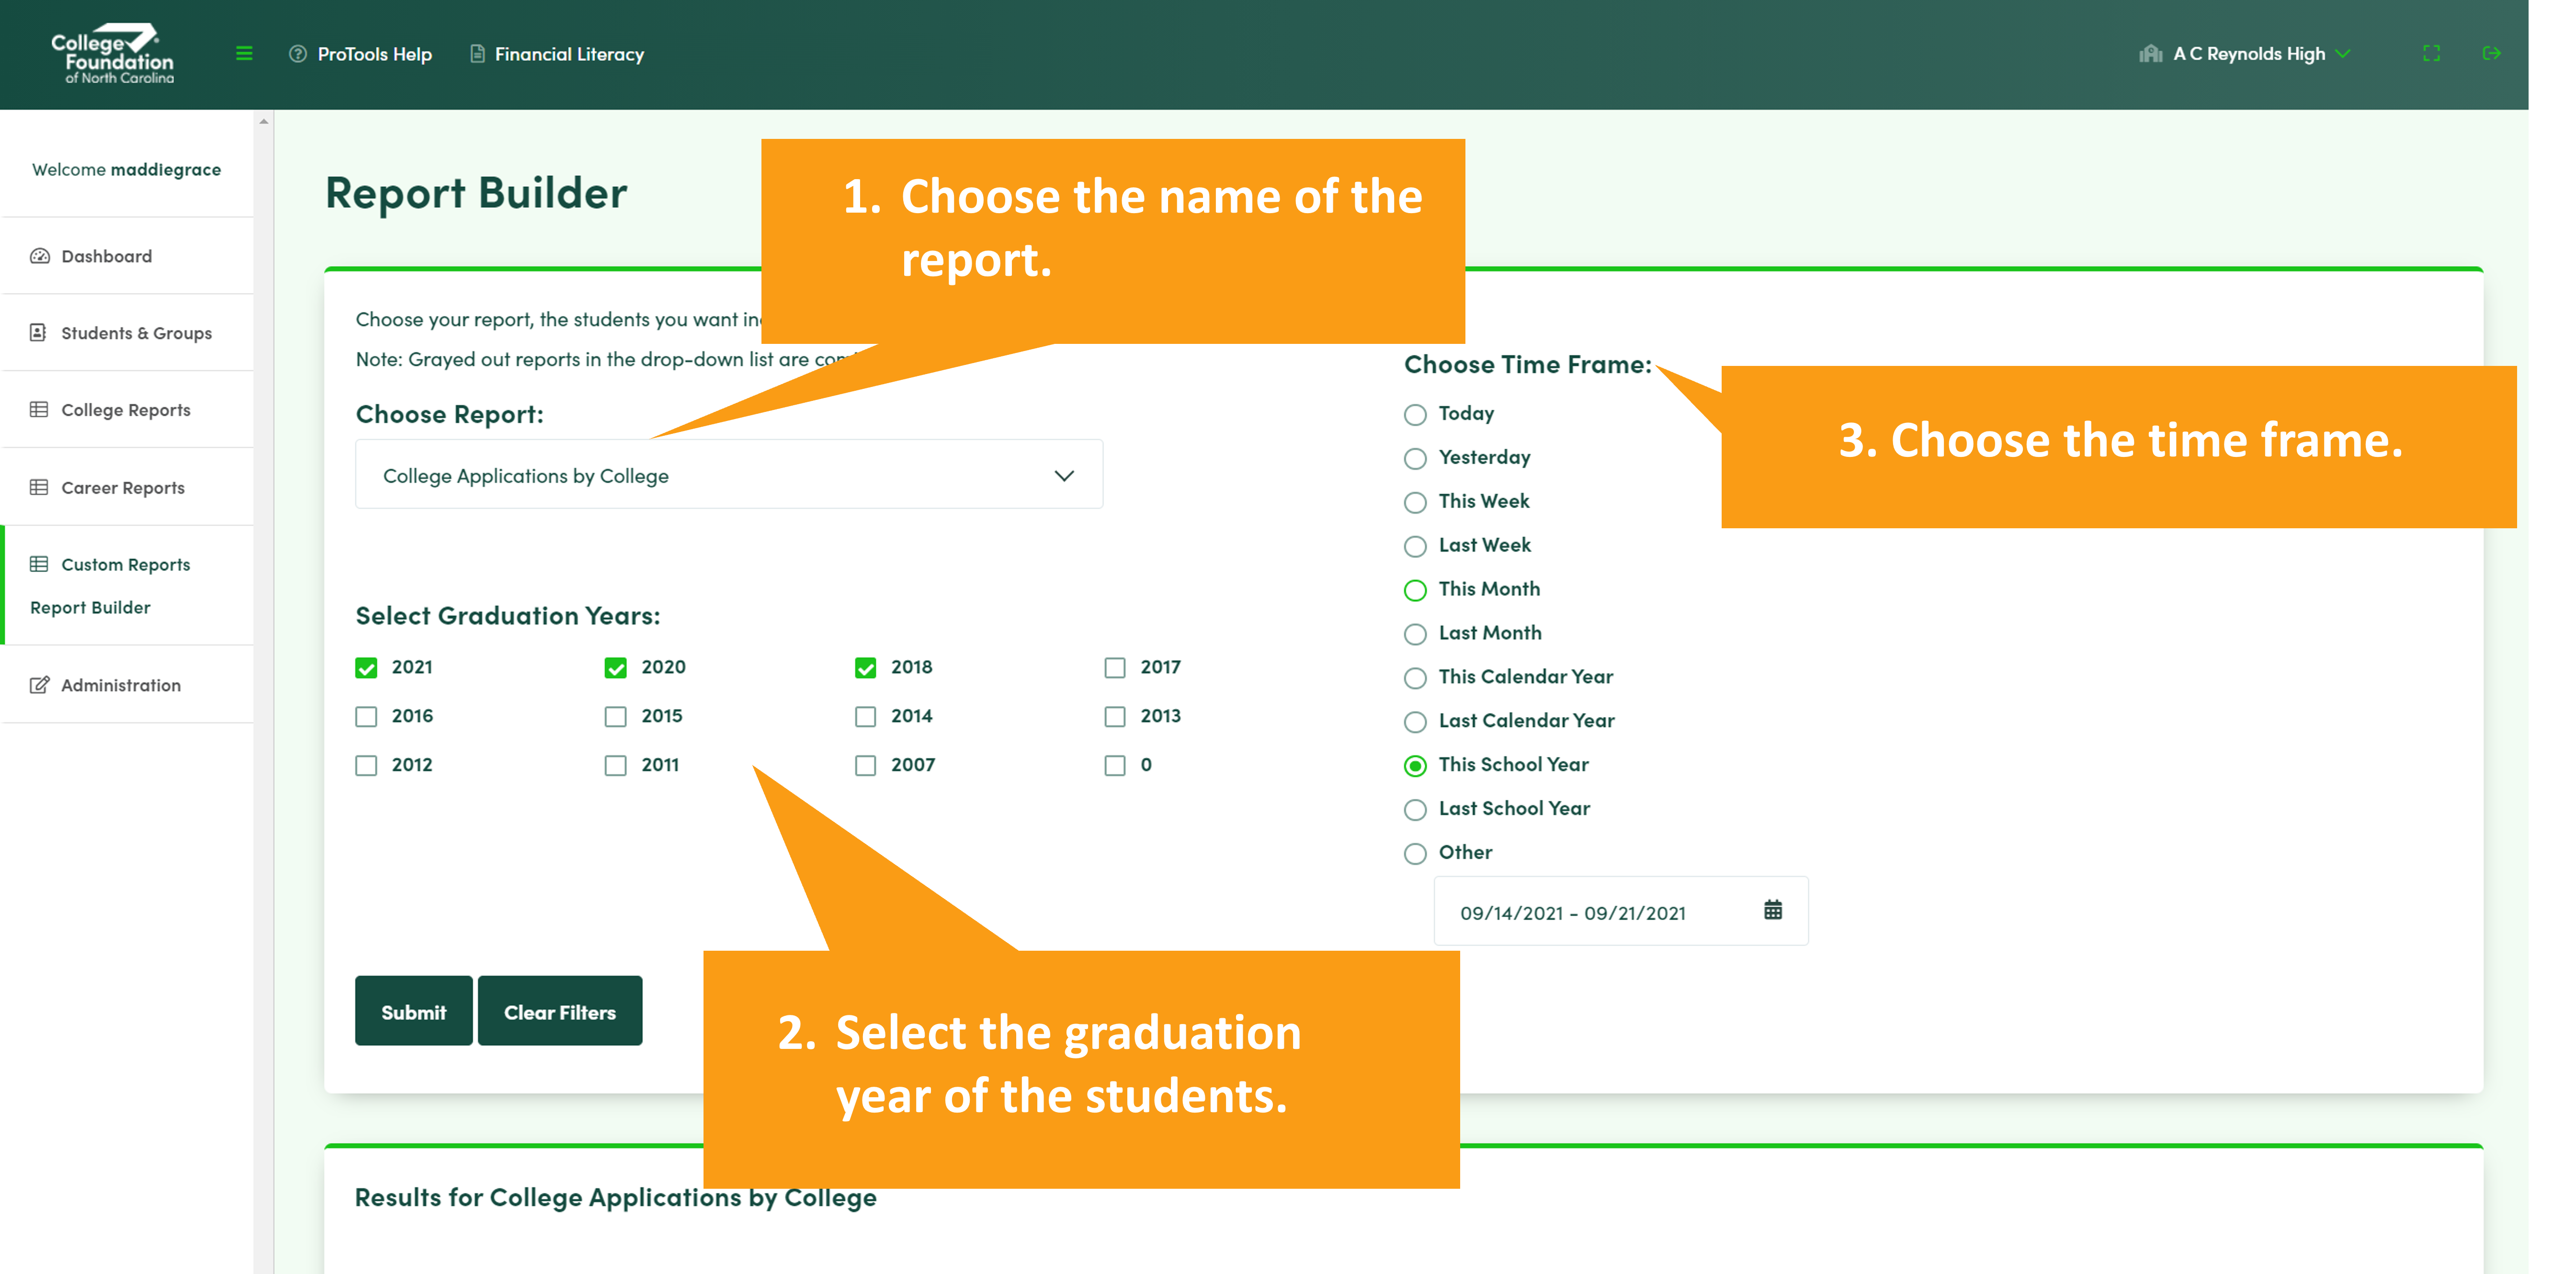This screenshot has height=1274, width=2576.
Task: Select This School Year radio button
Action: pyautogui.click(x=1415, y=767)
